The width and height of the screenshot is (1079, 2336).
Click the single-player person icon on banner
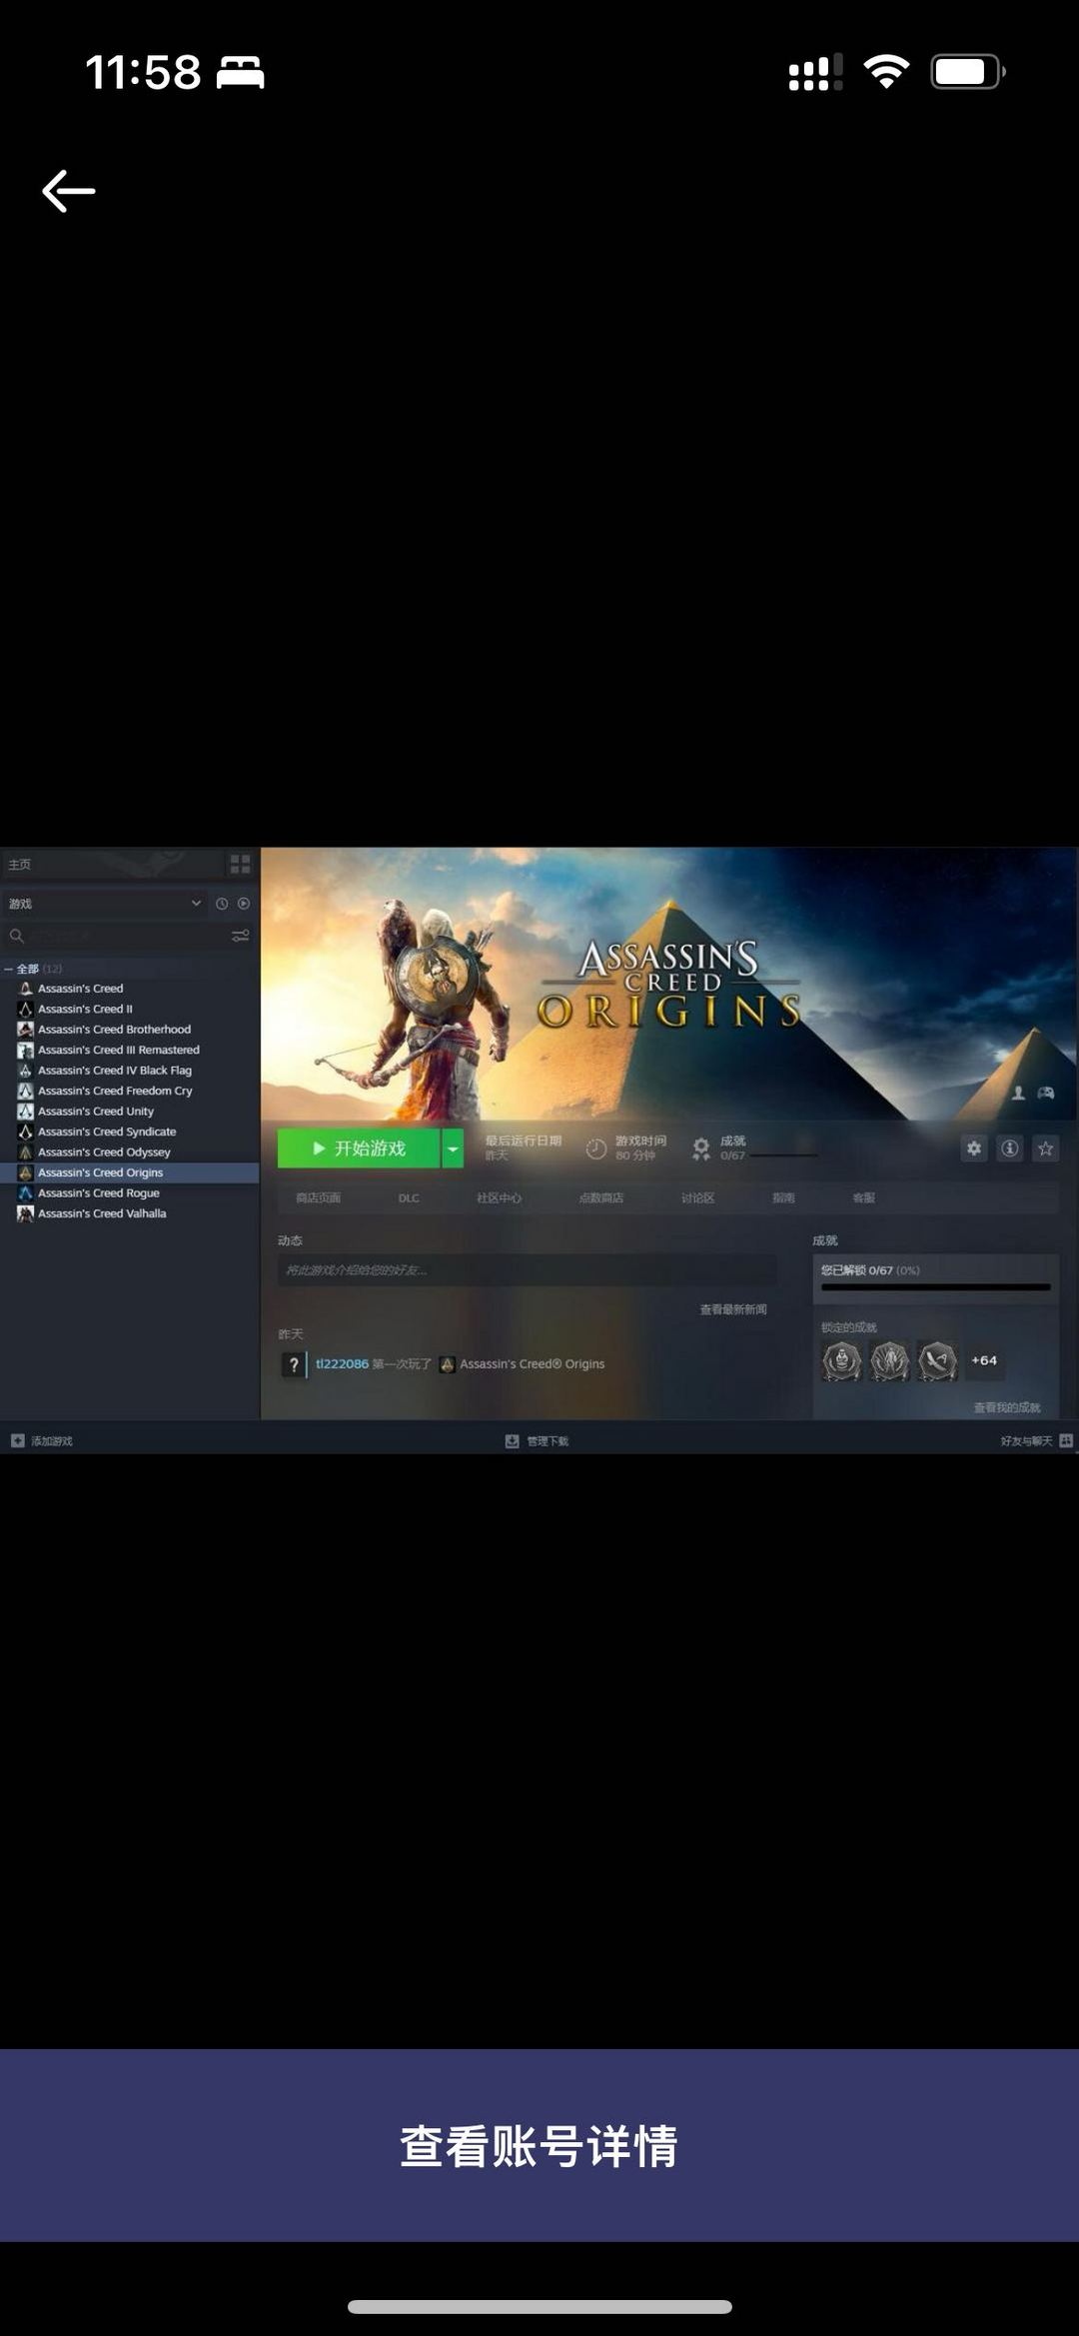point(1018,1093)
